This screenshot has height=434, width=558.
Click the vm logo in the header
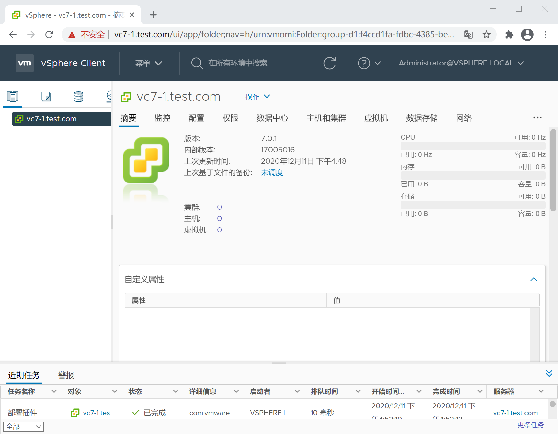point(25,63)
